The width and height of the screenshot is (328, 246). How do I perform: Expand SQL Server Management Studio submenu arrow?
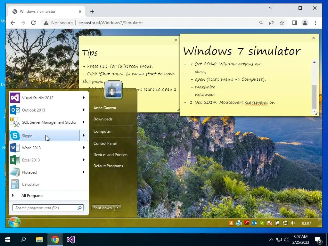84,122
